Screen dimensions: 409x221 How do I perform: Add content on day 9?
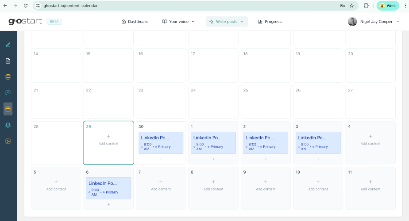[266, 186]
